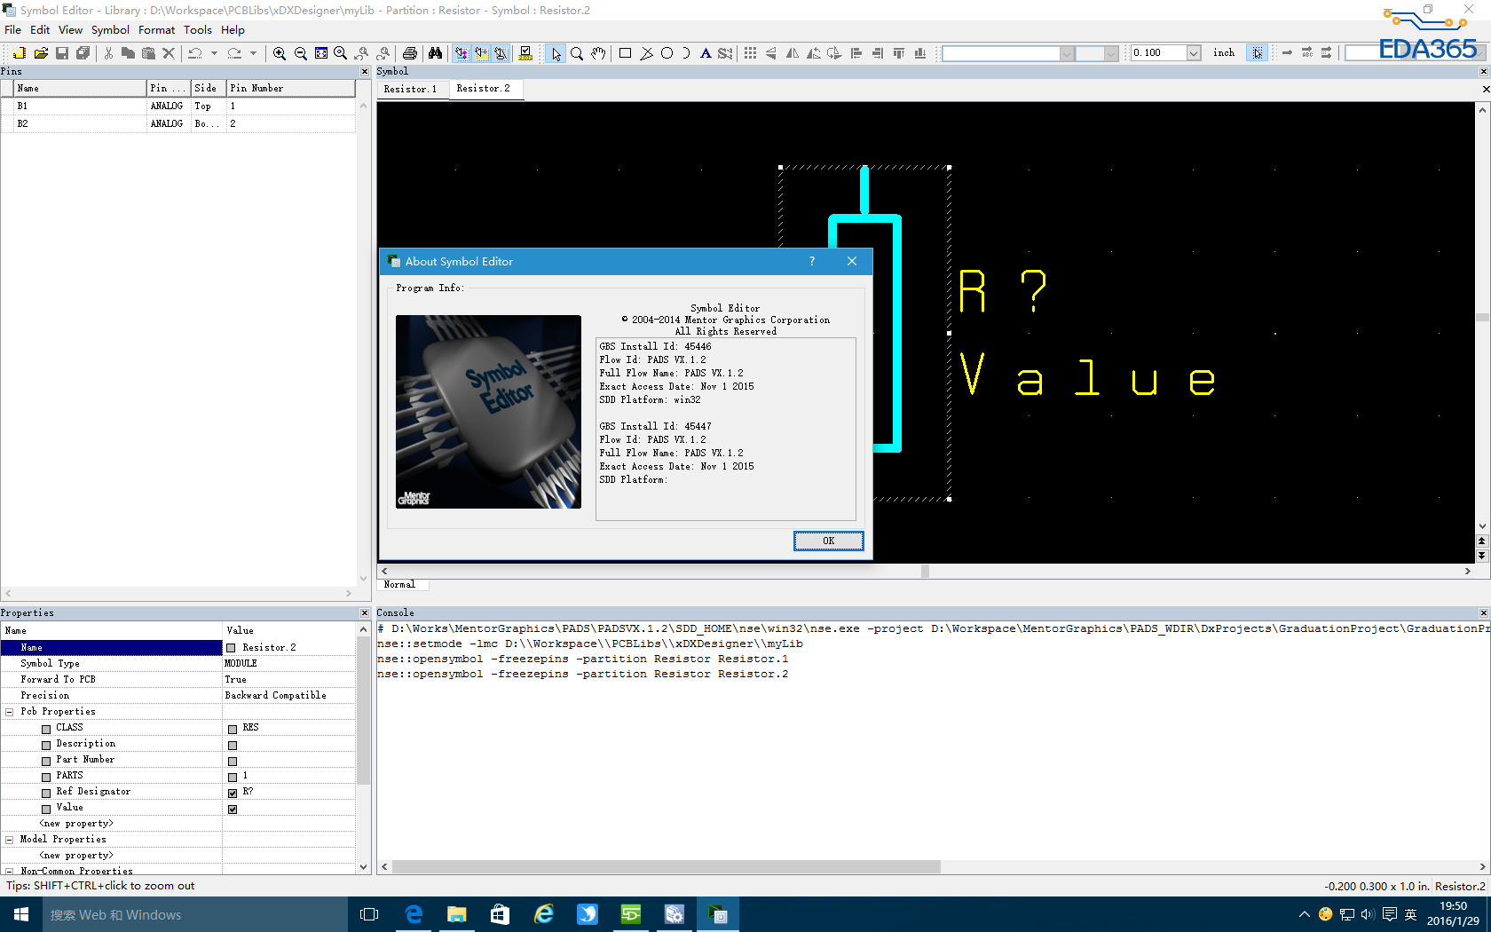Image resolution: width=1491 pixels, height=932 pixels.
Task: Select the Circle drawing tool
Action: click(667, 53)
